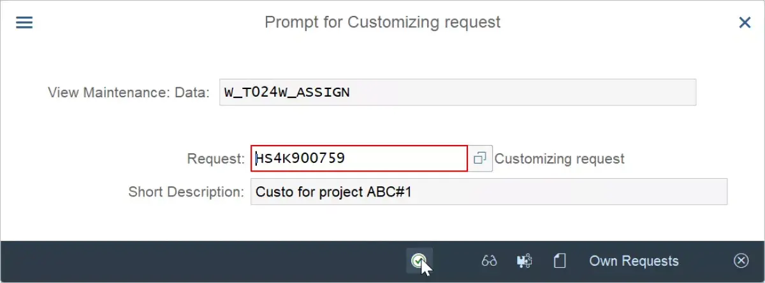
Task: Click the View Maintenance: Data: label
Action: [129, 92]
